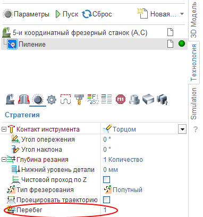Open the Параметры button

pyautogui.click(x=26, y=14)
